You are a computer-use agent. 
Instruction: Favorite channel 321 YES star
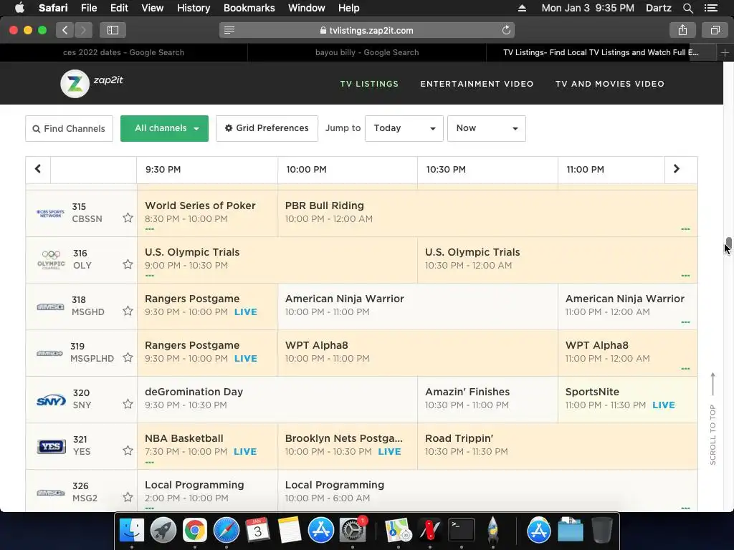point(128,451)
